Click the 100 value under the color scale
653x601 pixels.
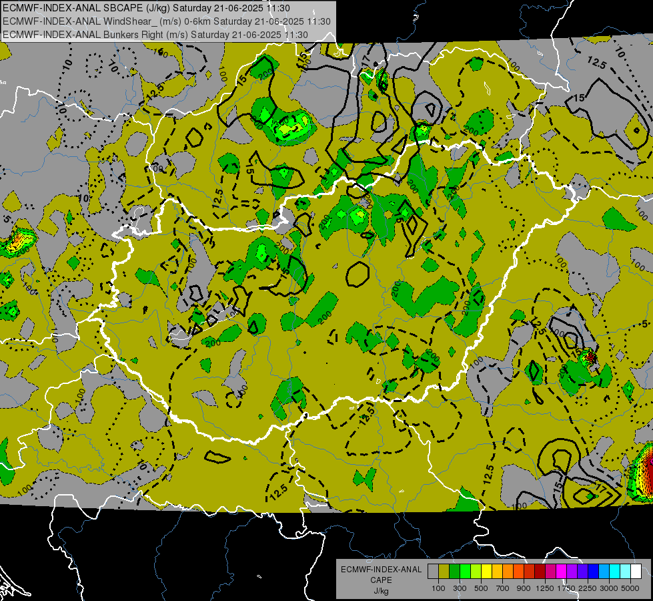tap(438, 588)
